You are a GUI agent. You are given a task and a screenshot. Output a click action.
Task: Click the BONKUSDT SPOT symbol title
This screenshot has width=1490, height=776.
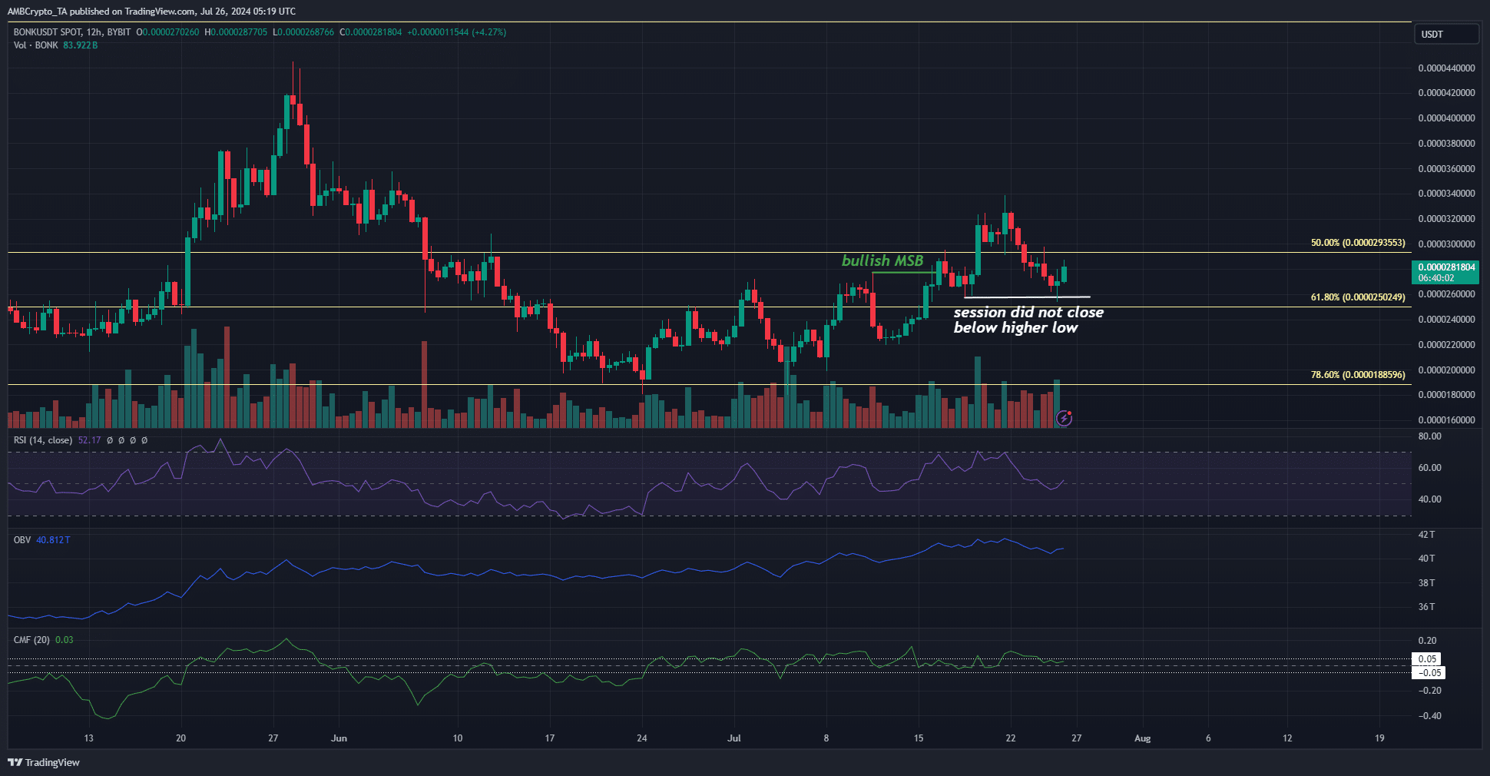48,32
